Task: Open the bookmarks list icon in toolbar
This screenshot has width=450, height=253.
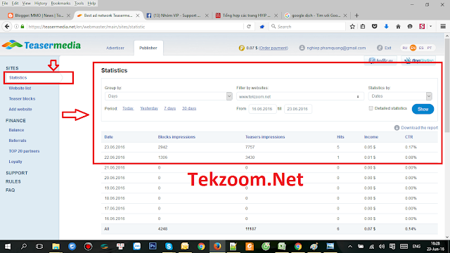Action: 363,27
